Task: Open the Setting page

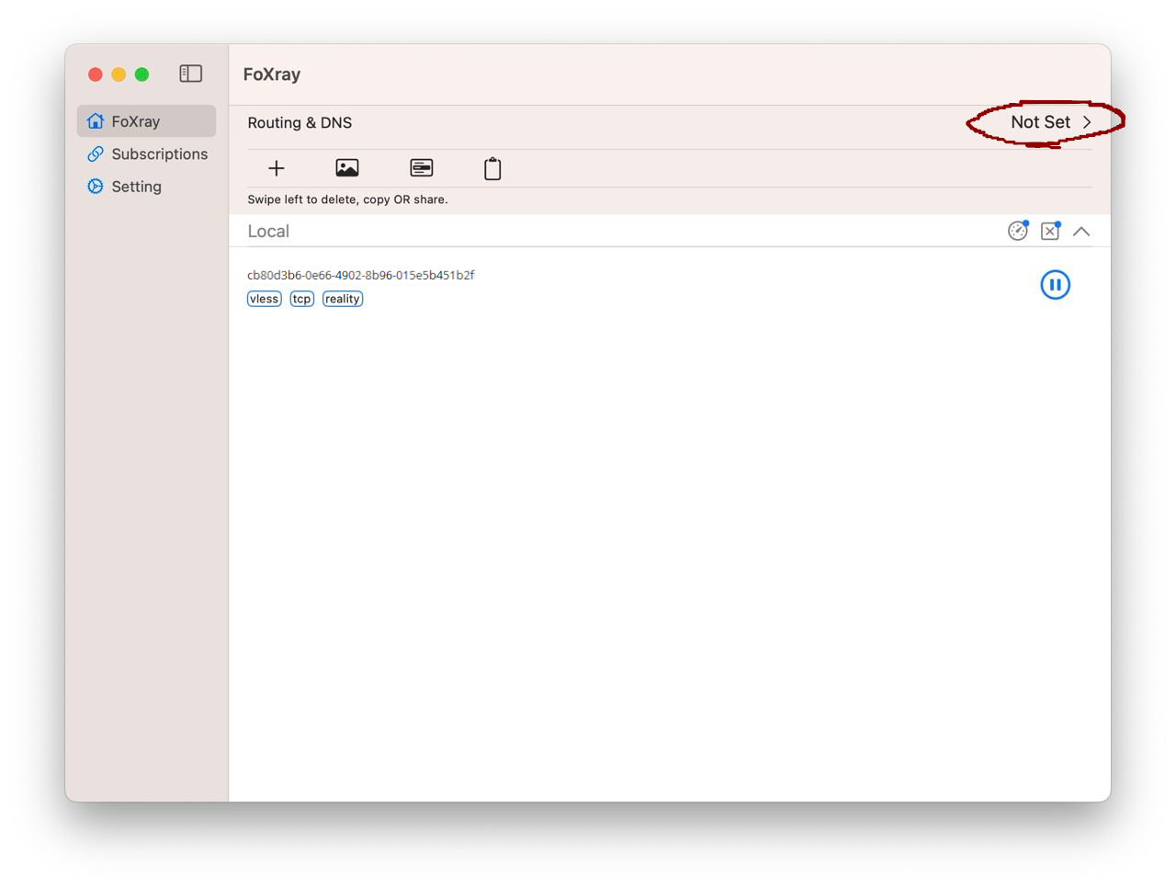Action: click(147, 187)
